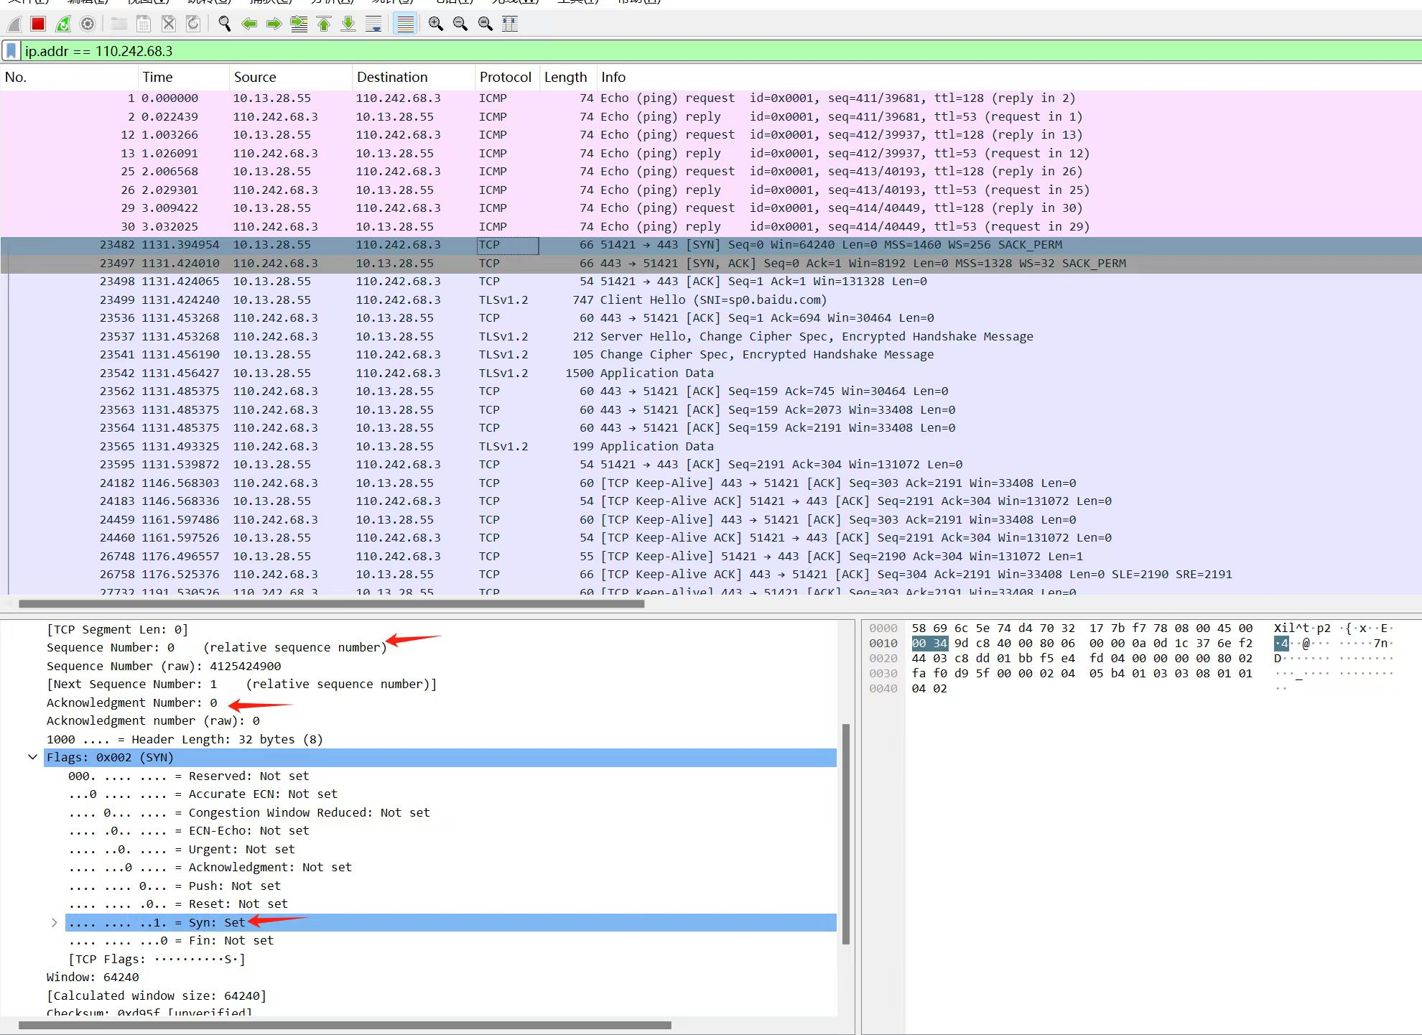Collapse the Flags: 0x002 (SYN) tree

[x=33, y=757]
